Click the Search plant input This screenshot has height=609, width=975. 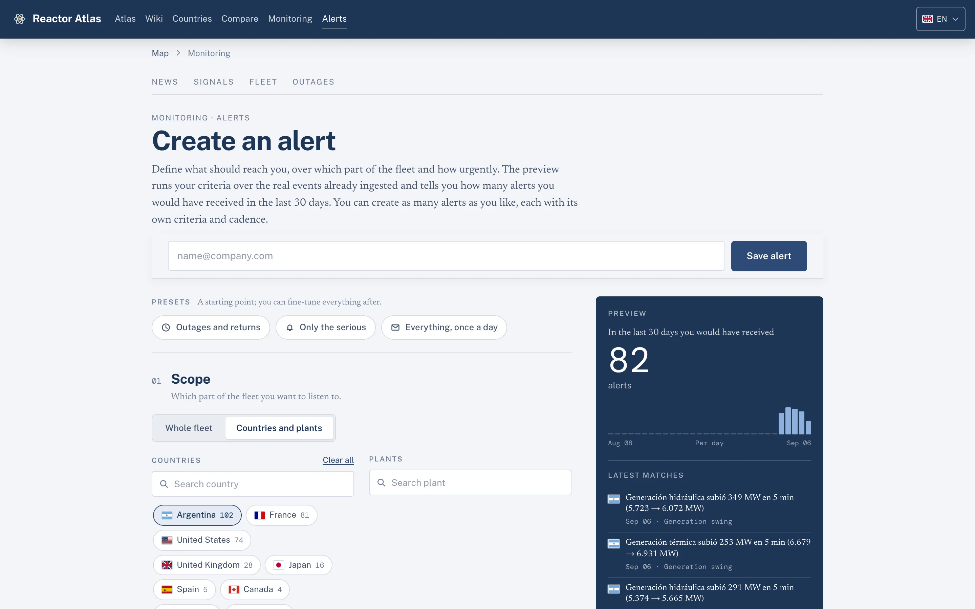tap(470, 482)
